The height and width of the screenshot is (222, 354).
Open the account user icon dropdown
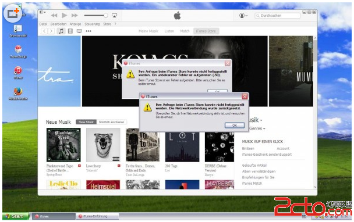243,15
